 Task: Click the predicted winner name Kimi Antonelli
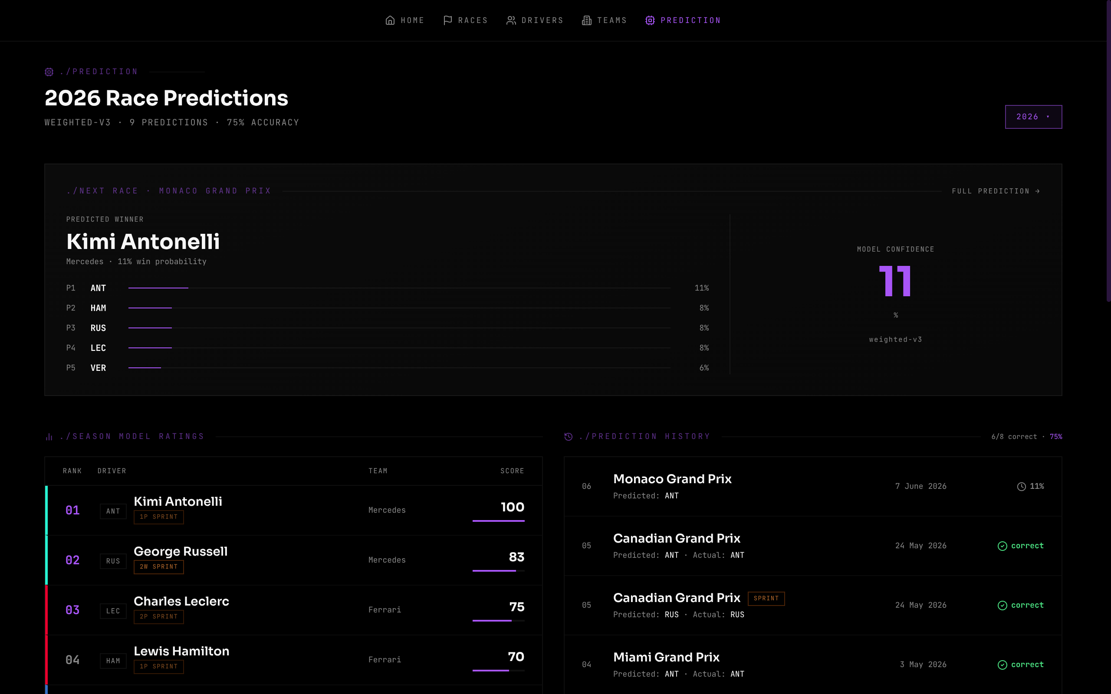(143, 242)
